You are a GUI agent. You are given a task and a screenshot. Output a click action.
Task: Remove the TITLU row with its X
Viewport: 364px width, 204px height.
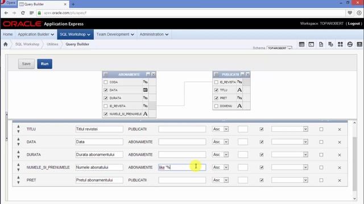coord(340,130)
